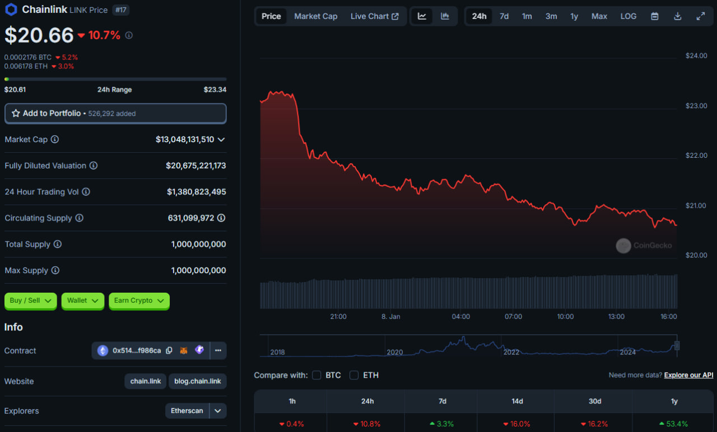Open the Etherscan explorer
This screenshot has width=717, height=432.
point(187,411)
